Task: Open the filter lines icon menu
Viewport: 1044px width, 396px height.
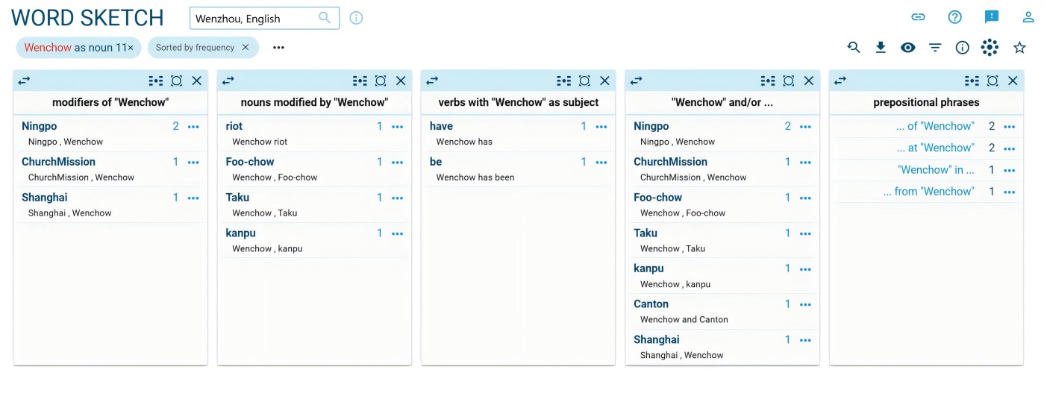Action: coord(935,48)
